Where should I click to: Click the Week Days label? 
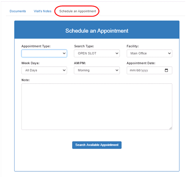[x=30, y=63]
